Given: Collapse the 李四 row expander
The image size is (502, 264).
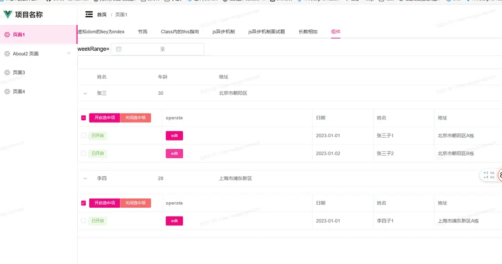Looking at the screenshot, I should [x=85, y=178].
